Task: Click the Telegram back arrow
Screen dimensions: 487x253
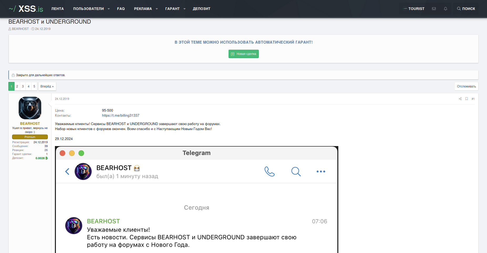Action: 67,172
